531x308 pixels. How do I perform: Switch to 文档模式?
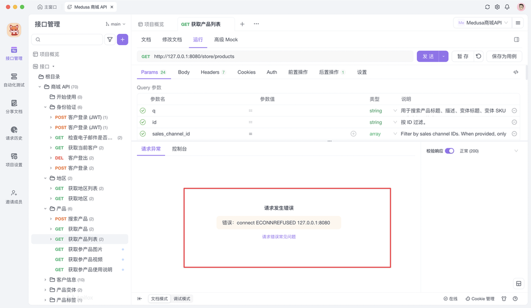click(x=159, y=298)
